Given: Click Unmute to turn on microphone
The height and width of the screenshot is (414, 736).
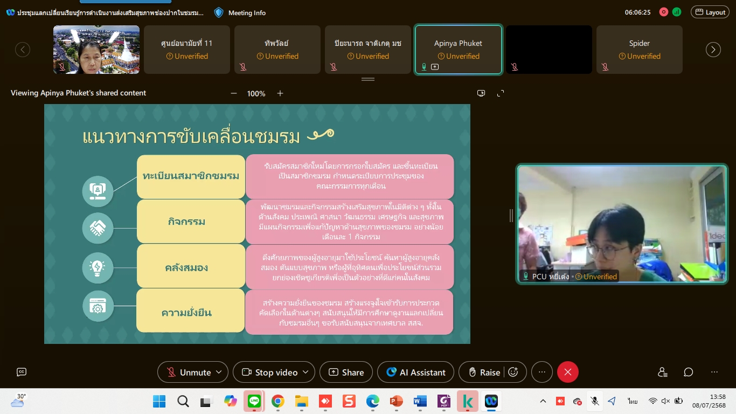Looking at the screenshot, I should [189, 372].
